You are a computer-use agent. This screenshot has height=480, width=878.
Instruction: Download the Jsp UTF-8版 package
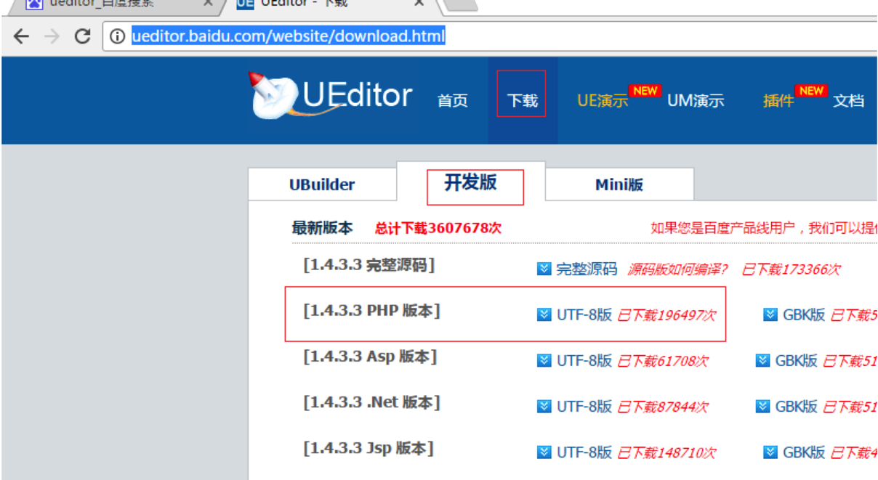[x=584, y=452]
